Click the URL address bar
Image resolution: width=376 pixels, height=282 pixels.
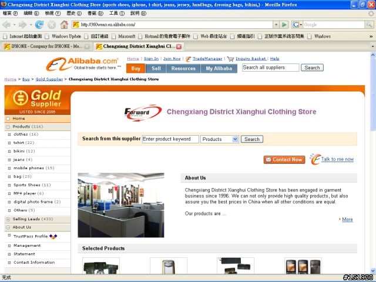(x=172, y=25)
